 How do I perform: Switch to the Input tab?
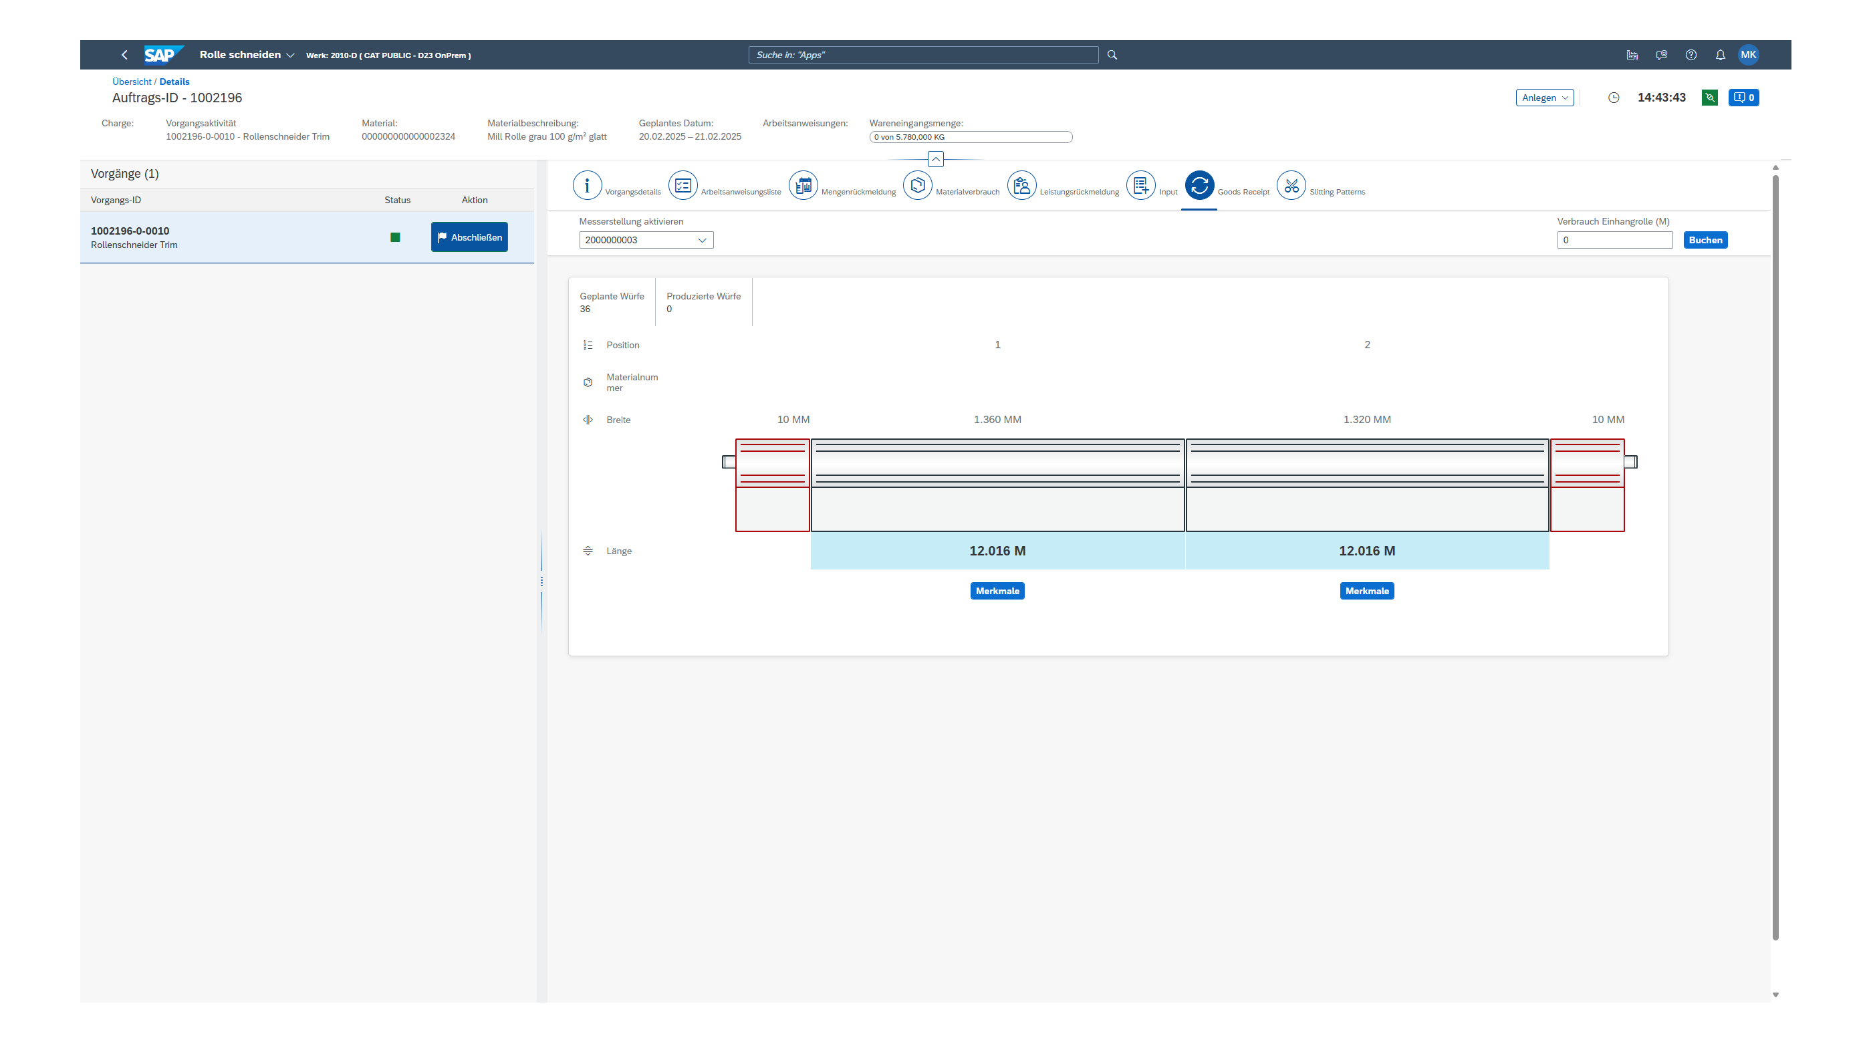[1140, 185]
